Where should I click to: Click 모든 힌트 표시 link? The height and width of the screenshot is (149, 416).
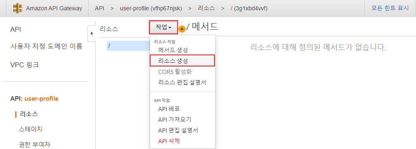[390, 8]
